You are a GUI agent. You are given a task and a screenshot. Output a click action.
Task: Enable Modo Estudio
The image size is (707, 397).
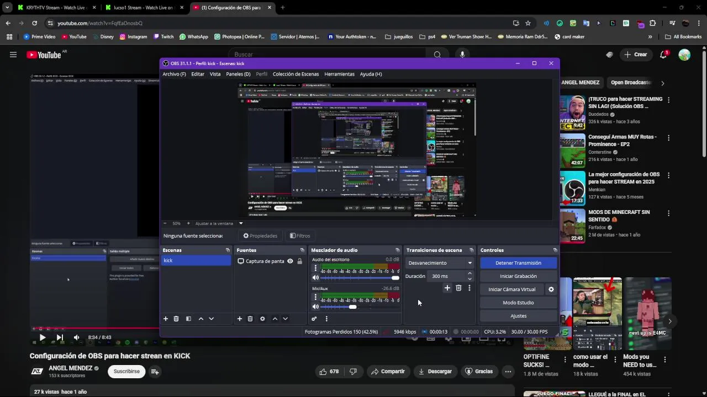coord(518,303)
